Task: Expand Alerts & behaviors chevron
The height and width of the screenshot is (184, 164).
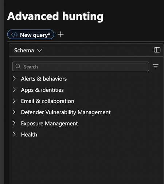Action: pos(14,79)
